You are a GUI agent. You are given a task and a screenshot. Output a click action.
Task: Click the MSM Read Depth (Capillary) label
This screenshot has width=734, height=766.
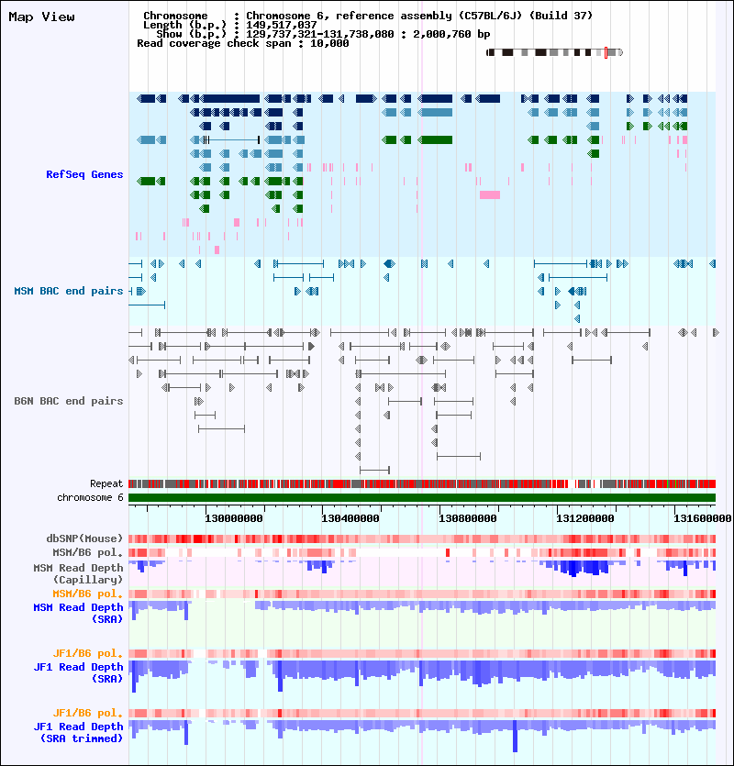pos(78,573)
